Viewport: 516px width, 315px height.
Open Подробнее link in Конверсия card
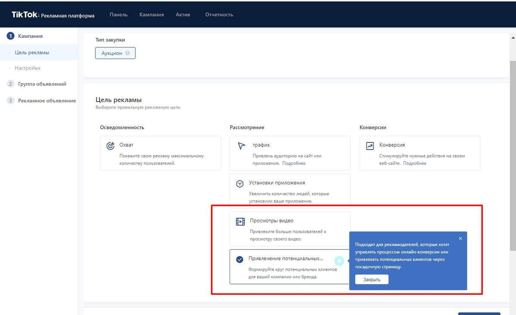[x=415, y=164]
